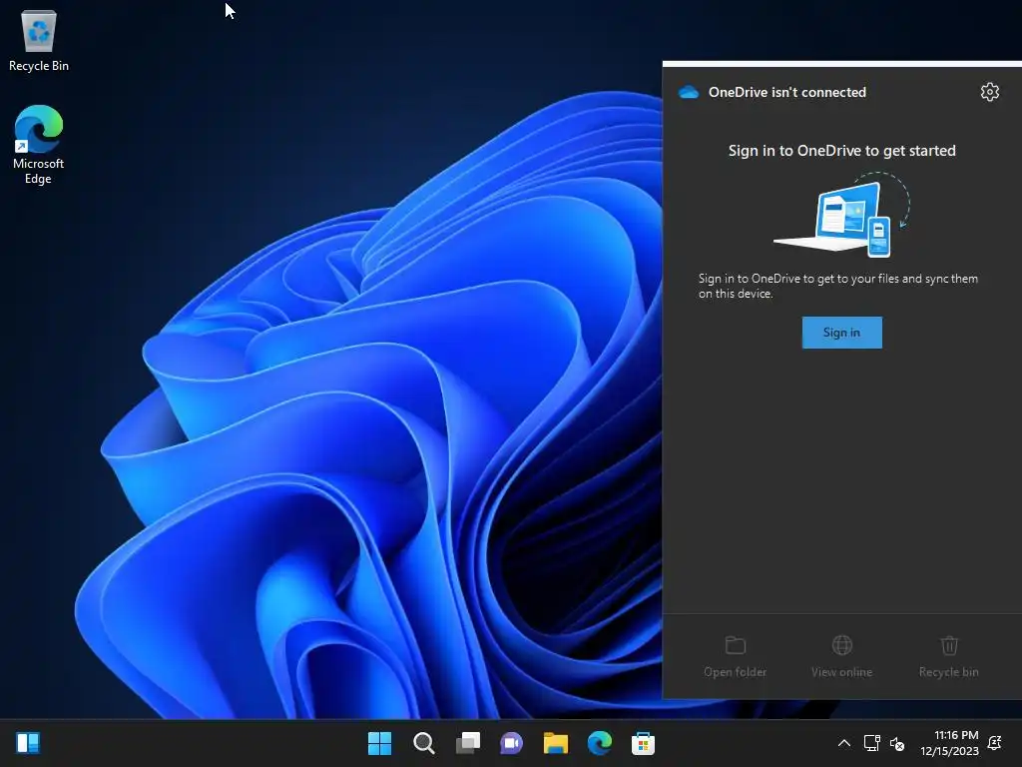
Task: Open notification center bell icon
Action: (995, 743)
